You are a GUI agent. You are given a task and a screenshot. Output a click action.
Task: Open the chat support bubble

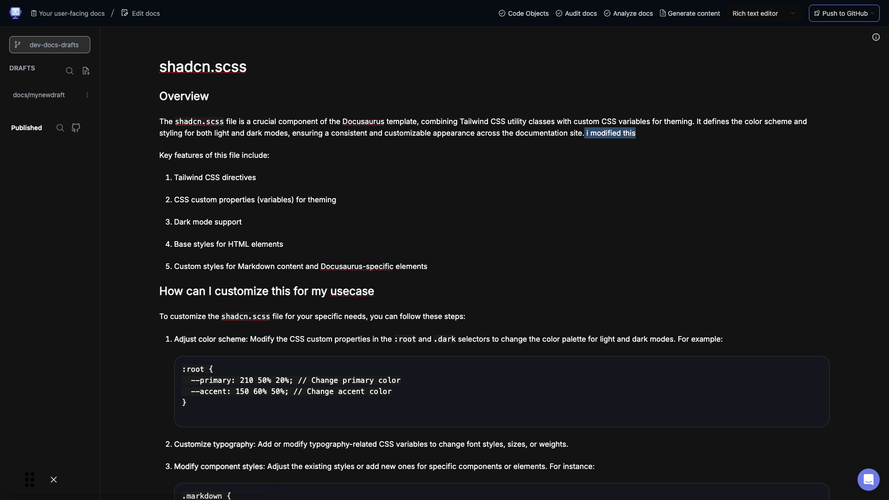coord(868,479)
